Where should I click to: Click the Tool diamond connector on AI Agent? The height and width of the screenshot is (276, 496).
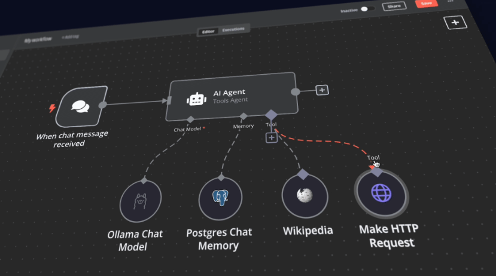[x=271, y=114]
